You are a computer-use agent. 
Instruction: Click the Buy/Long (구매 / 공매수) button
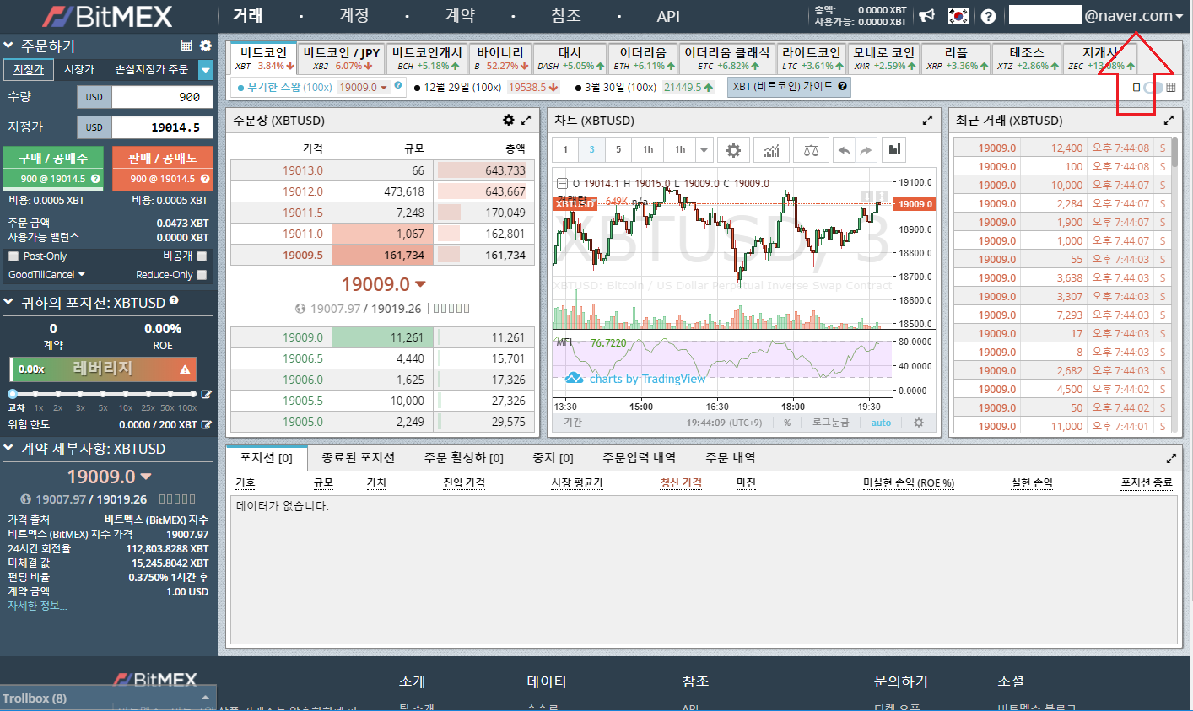[53, 167]
